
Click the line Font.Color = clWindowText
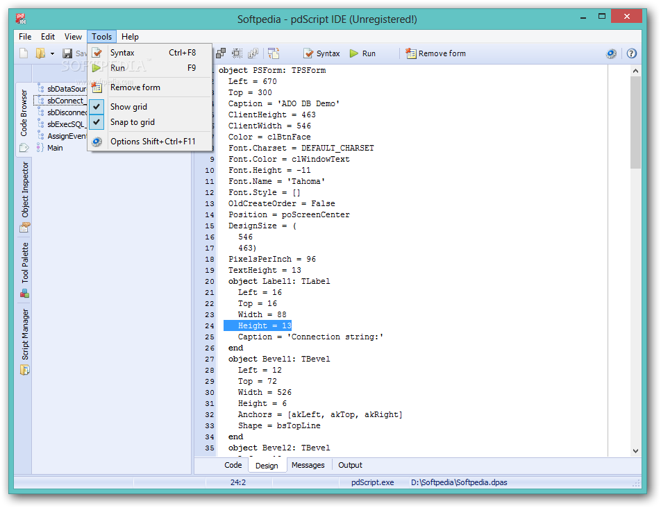point(289,159)
